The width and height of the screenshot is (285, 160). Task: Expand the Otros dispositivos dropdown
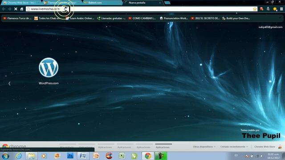(204, 147)
